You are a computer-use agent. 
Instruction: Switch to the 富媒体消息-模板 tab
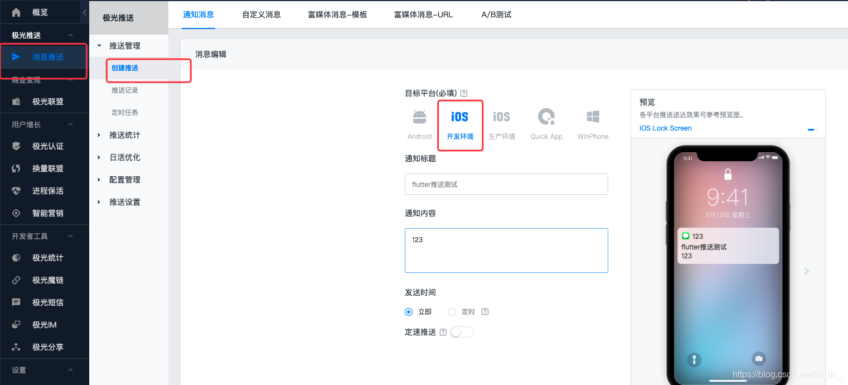tap(337, 15)
